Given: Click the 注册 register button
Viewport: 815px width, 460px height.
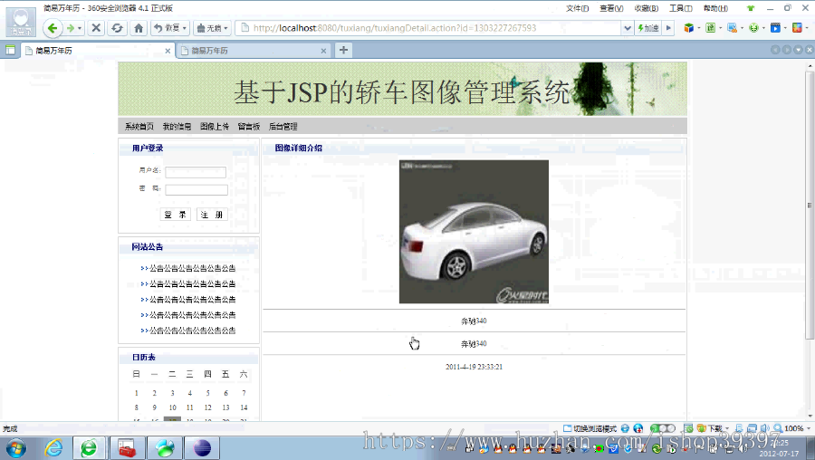Looking at the screenshot, I should pyautogui.click(x=212, y=215).
